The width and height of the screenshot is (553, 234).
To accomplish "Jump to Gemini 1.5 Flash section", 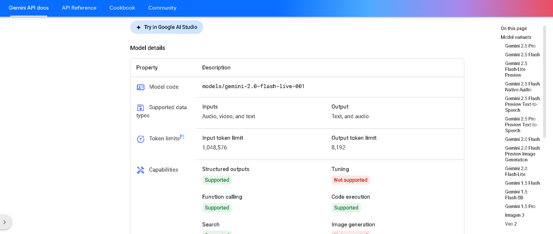I will pyautogui.click(x=522, y=183).
